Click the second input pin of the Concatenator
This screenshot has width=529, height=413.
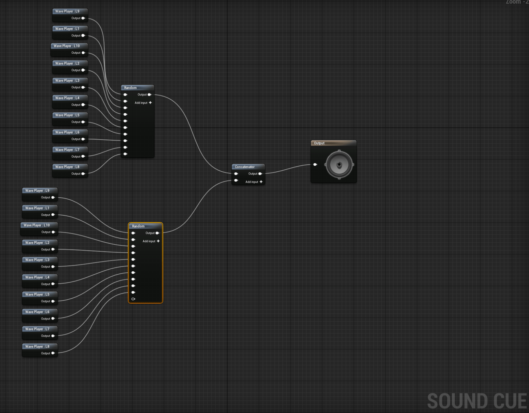[236, 181]
